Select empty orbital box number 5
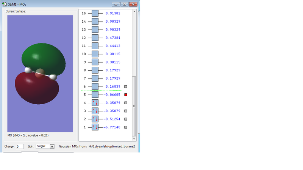Screen dimensions: 303x170 (95, 95)
